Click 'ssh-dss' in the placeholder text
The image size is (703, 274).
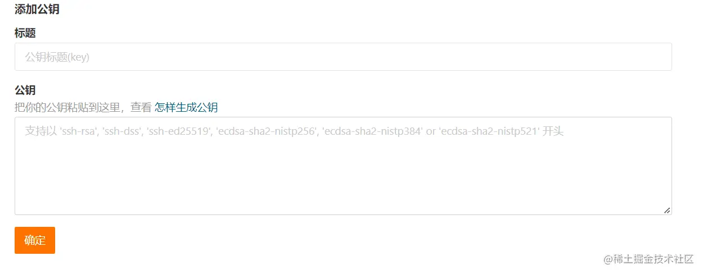122,131
